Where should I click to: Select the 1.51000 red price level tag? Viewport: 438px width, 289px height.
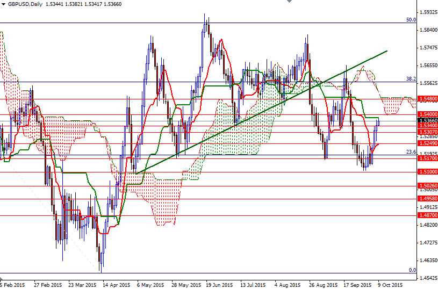428,172
